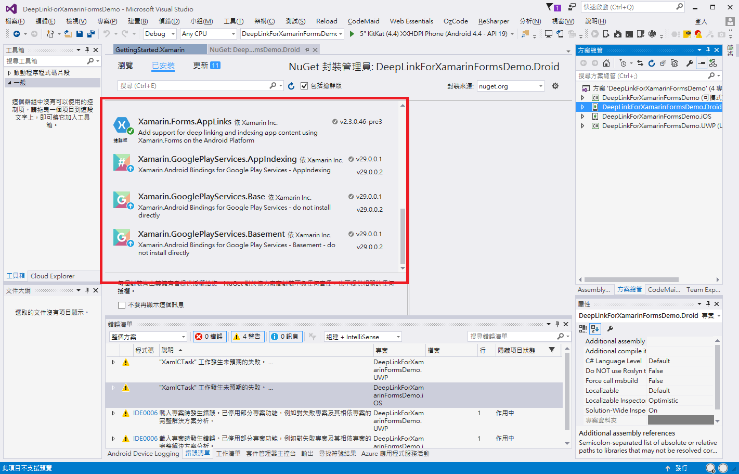Image resolution: width=739 pixels, height=474 pixels.
Task: Click Refresh icon in Solution Explorer toolbar
Action: [x=652, y=63]
